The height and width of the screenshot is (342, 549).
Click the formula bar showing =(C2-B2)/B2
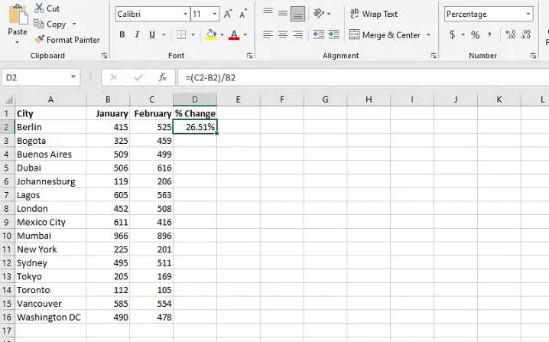[363, 77]
